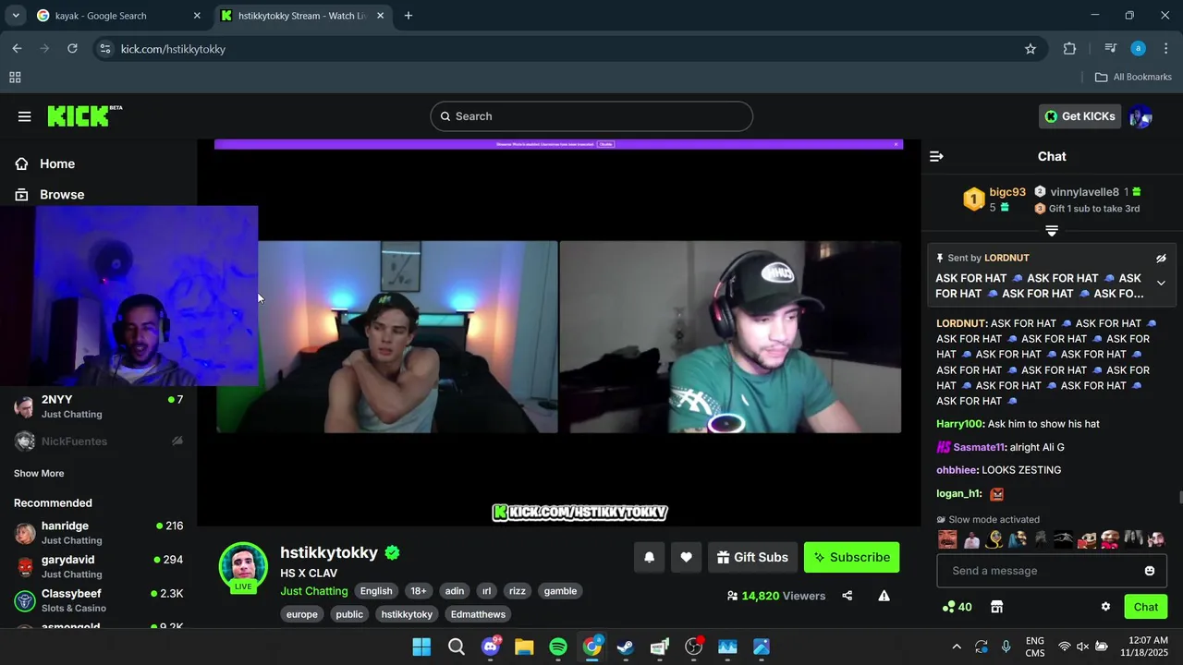The width and height of the screenshot is (1183, 665).
Task: Follow the channel with heart icon
Action: (x=686, y=557)
